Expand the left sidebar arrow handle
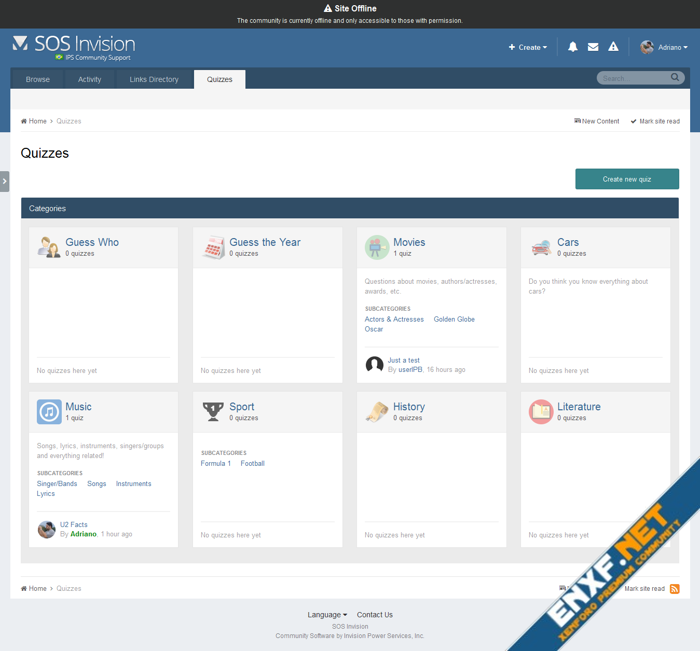Image resolution: width=700 pixels, height=651 pixels. (5, 182)
